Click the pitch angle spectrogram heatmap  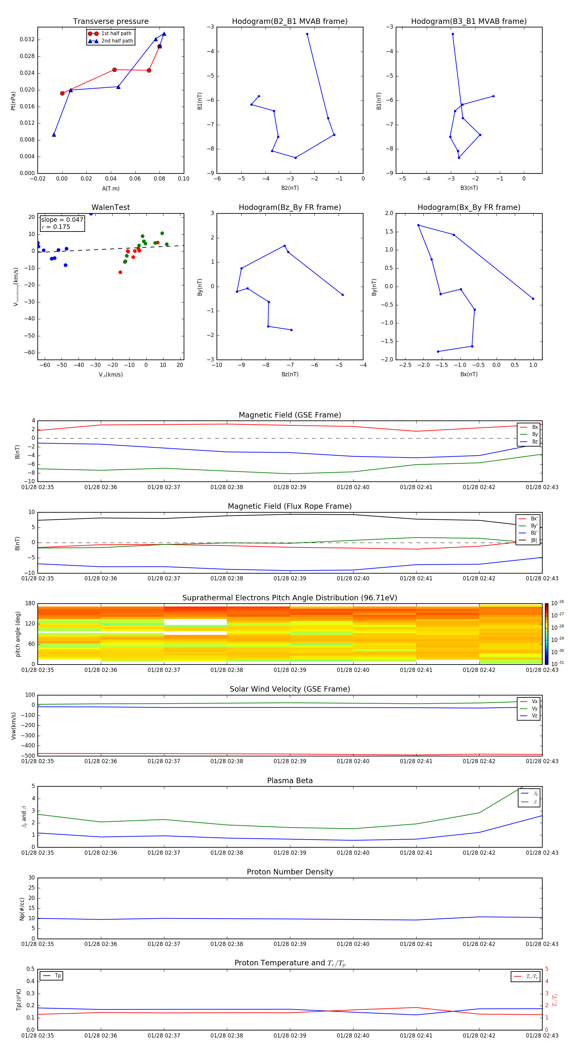(x=290, y=634)
